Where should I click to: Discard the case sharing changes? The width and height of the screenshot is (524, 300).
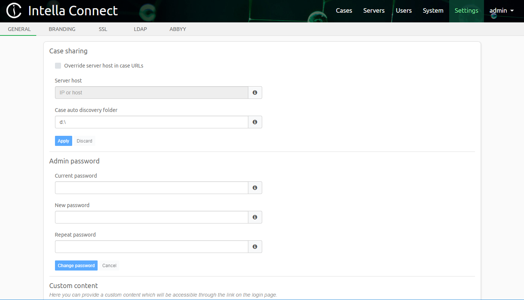[x=84, y=141]
